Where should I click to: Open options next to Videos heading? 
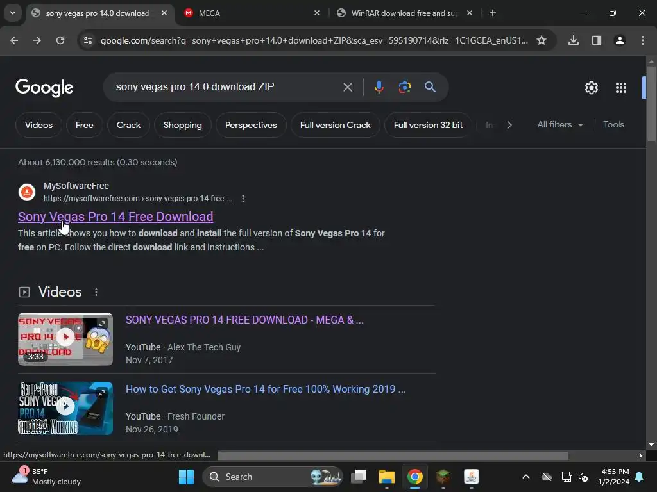96,292
